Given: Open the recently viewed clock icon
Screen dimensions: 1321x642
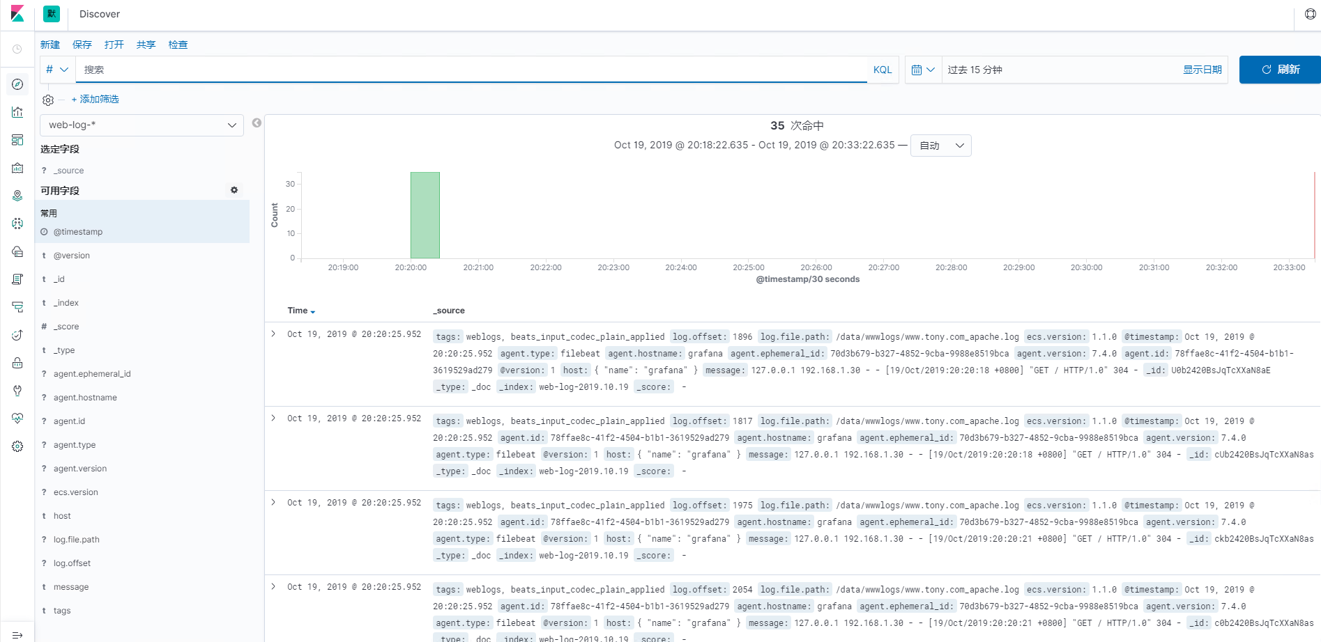Looking at the screenshot, I should 17,49.
